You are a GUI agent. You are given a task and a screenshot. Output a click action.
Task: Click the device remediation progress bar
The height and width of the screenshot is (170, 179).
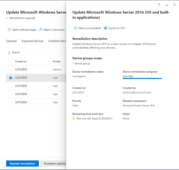coord(145,79)
